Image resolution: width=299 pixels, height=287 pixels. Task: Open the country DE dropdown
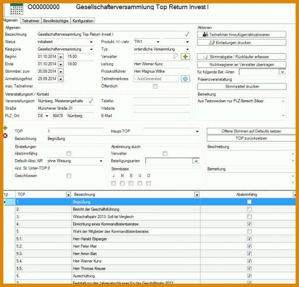[47, 116]
